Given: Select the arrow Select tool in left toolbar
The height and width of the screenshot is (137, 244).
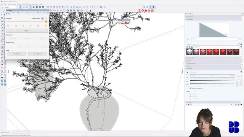Looking at the screenshot, I should point(2,15).
